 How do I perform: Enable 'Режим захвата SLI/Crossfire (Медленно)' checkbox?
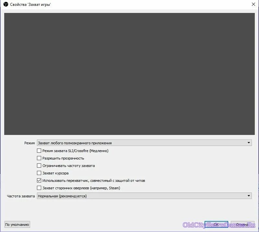pyautogui.click(x=39, y=151)
